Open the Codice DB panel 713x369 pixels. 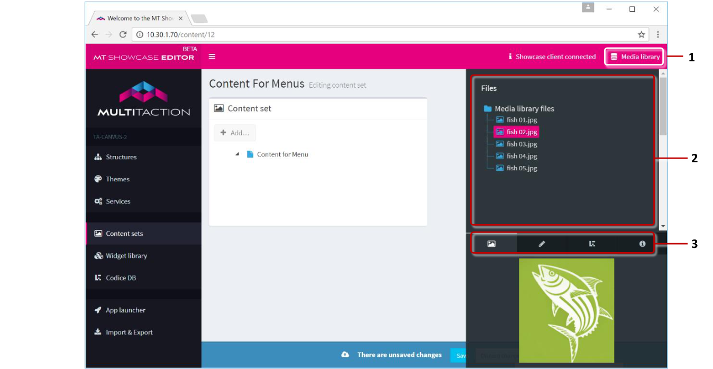click(x=120, y=278)
